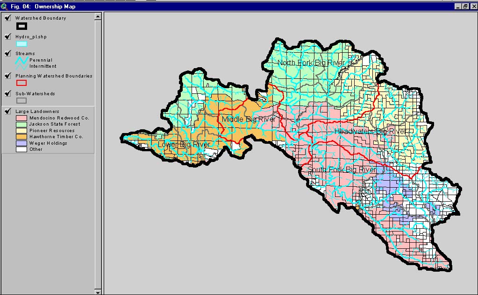Select the Watershed Boundary layer name
The image size is (478, 295).
(41, 18)
